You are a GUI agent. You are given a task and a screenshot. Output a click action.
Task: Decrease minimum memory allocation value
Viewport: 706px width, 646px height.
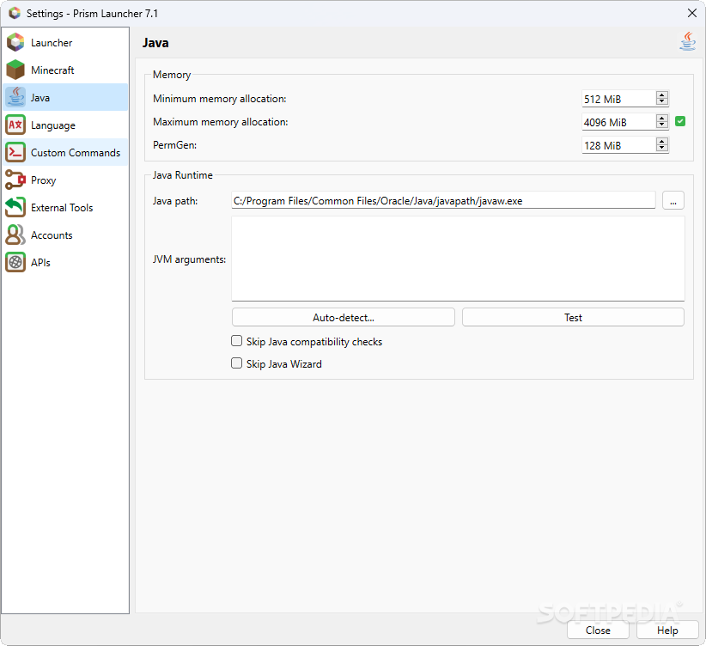(662, 102)
